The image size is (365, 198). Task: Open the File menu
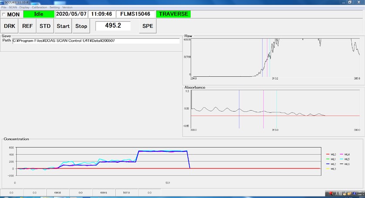pos(4,7)
